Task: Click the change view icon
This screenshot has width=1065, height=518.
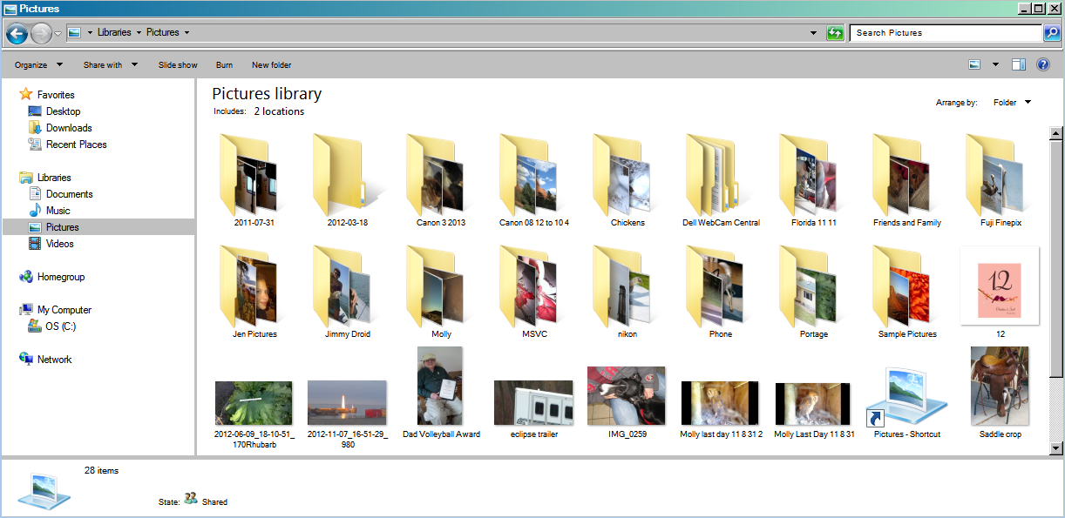Action: click(975, 64)
